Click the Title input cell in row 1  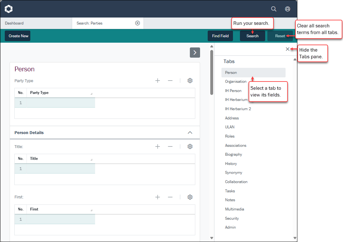61,168
